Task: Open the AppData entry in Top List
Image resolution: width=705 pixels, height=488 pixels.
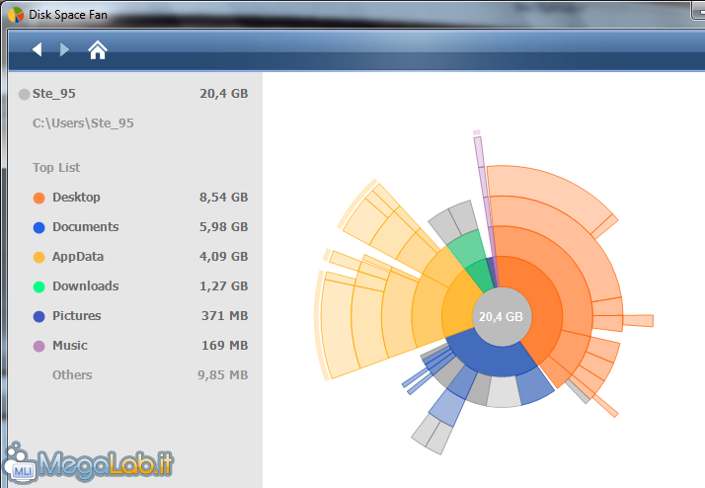Action: (78, 257)
